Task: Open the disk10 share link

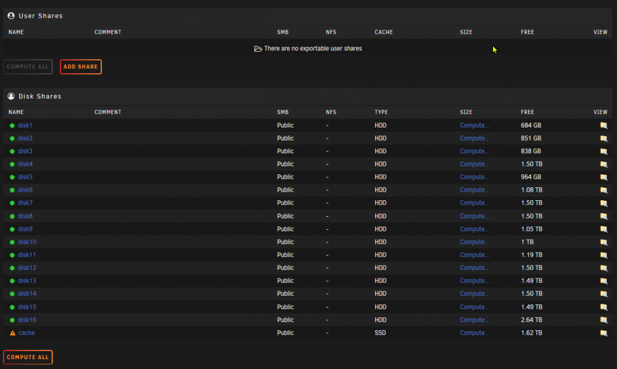Action: (27, 242)
